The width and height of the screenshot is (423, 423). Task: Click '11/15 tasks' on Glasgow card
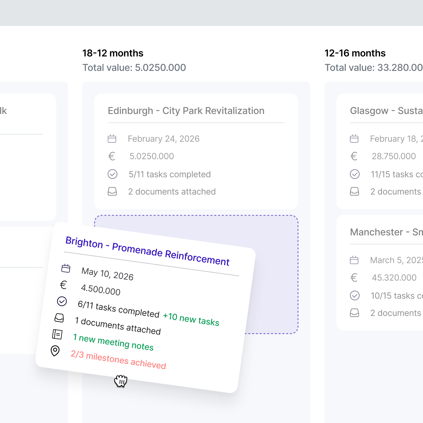[x=397, y=174]
